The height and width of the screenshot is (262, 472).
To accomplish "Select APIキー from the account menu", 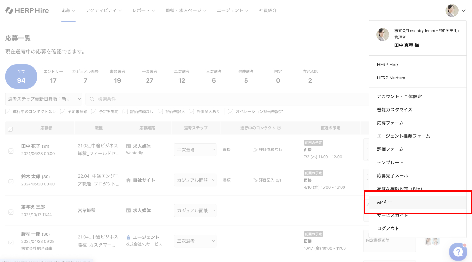I will pyautogui.click(x=385, y=202).
